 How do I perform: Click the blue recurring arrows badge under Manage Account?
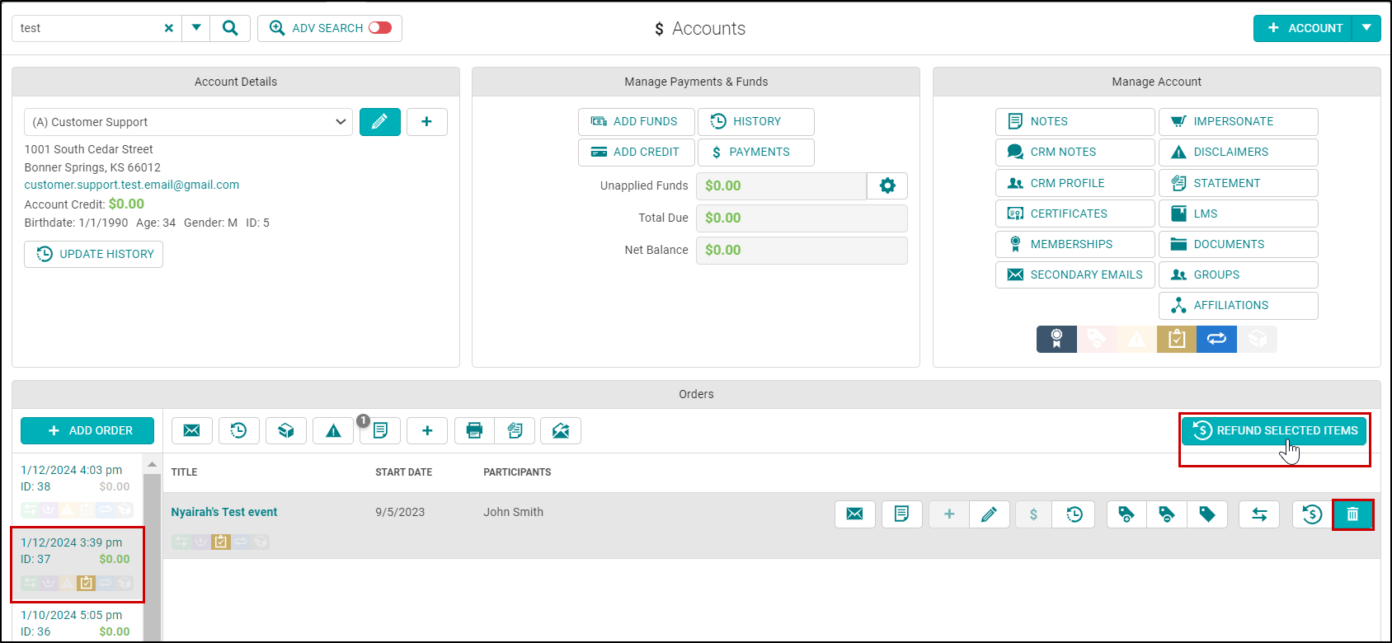pos(1217,339)
